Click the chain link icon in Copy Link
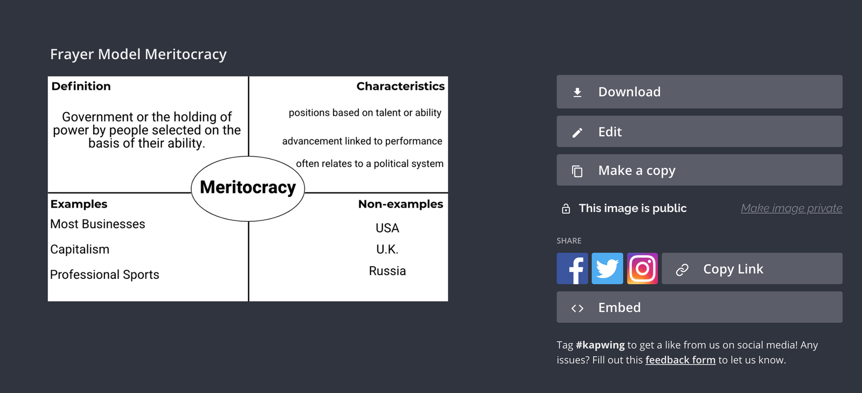862x393 pixels. tap(683, 269)
